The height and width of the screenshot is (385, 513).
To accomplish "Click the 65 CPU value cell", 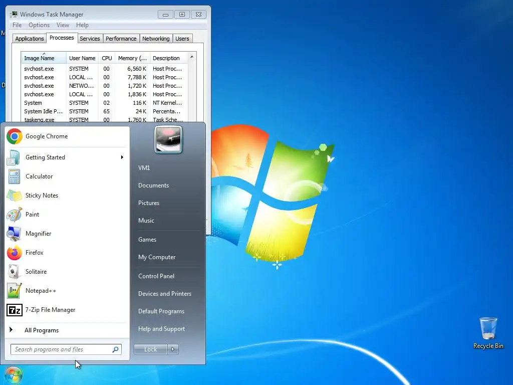I will pos(106,111).
